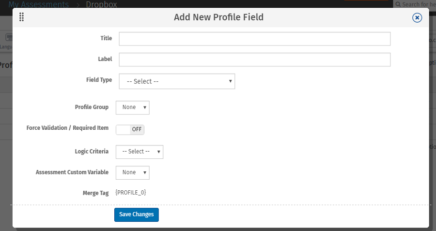Screen dimensions: 436x231
Task: Expand the Profile Group dropdown
Action: 133,107
